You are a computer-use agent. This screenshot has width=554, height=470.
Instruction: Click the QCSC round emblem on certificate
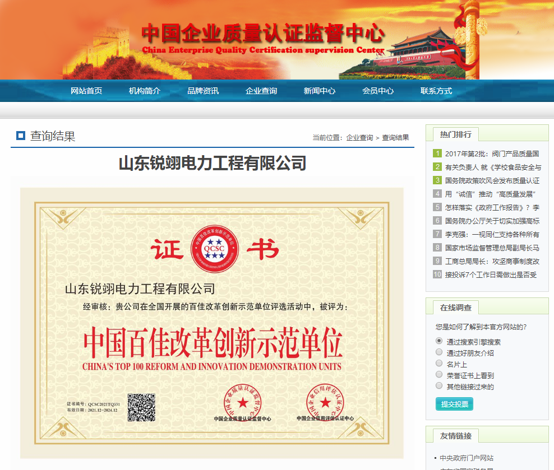click(x=214, y=249)
